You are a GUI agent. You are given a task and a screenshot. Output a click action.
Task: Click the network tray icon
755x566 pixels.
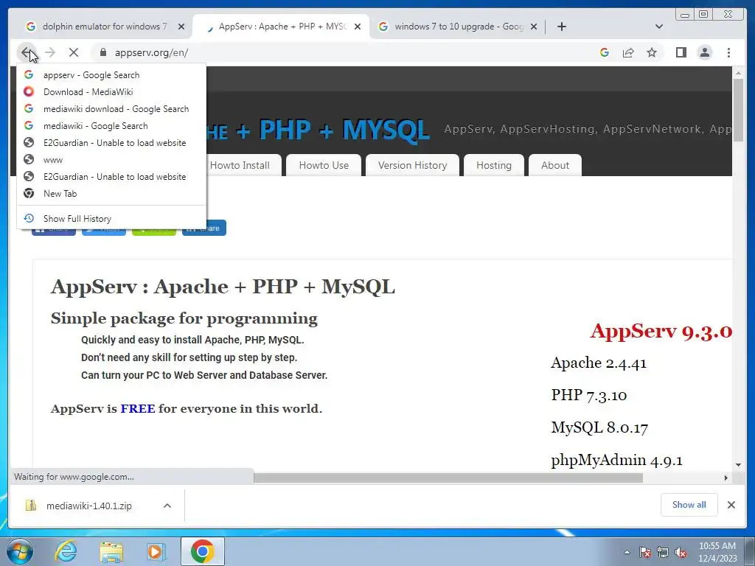[x=663, y=552]
